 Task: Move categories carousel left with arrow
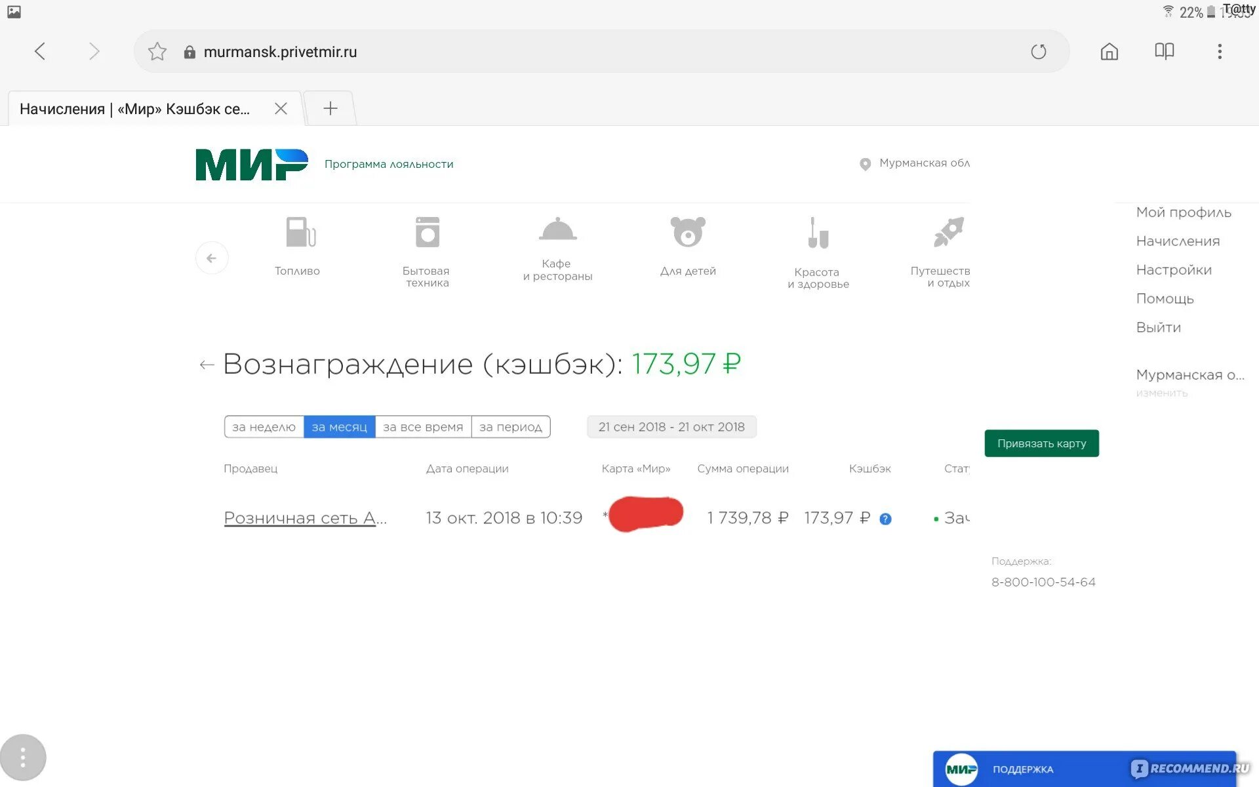click(211, 258)
